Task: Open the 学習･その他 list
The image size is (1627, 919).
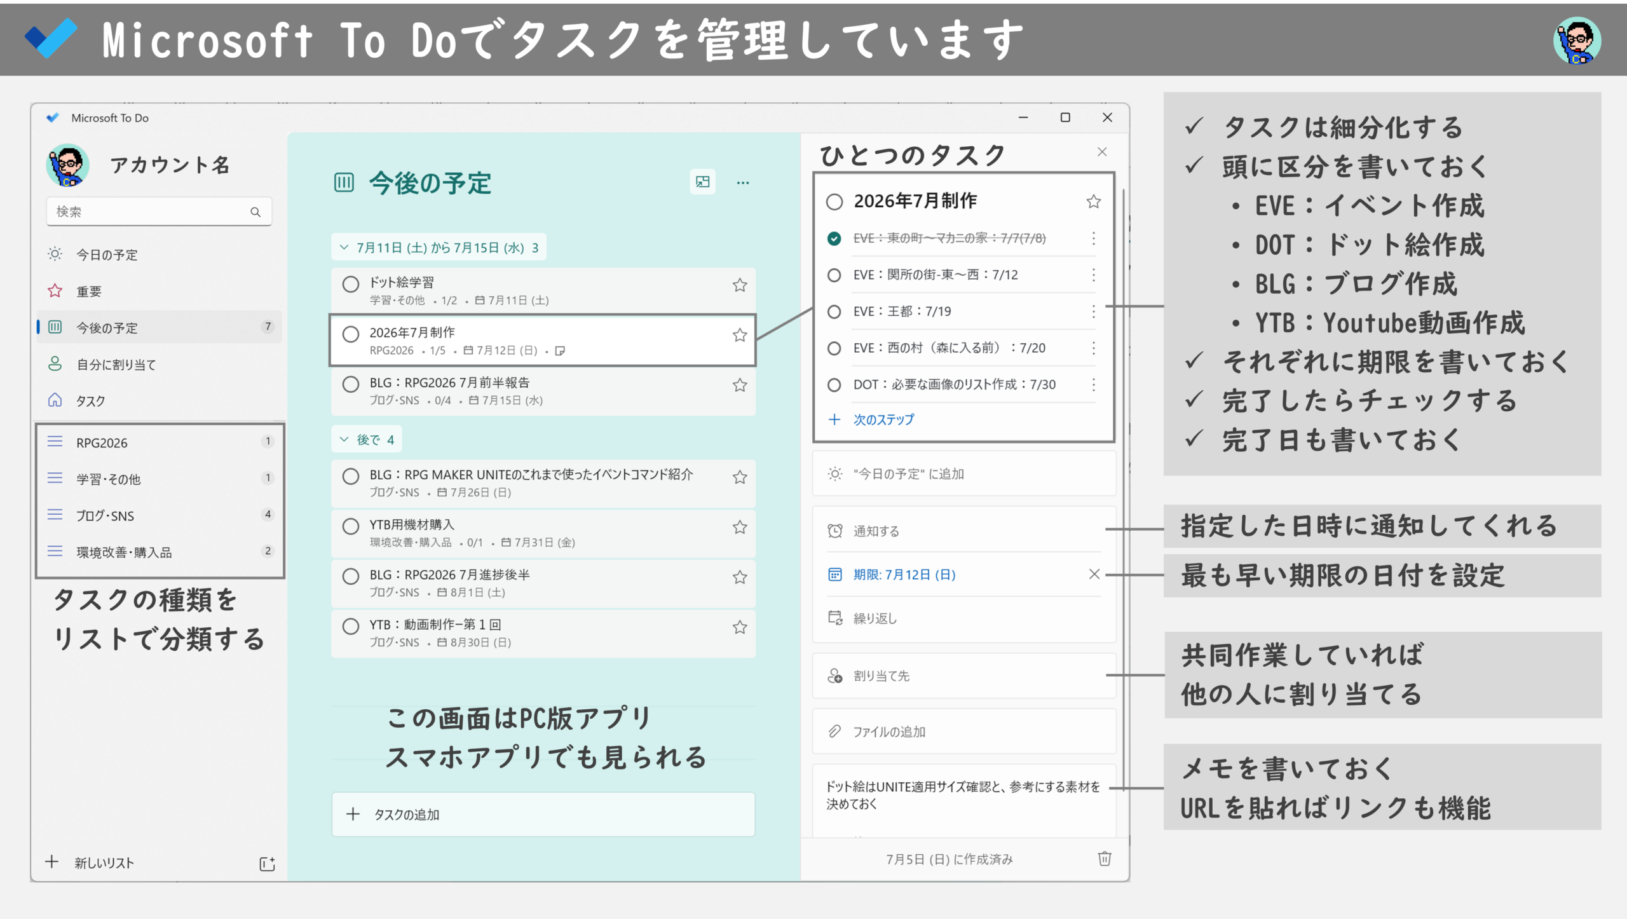Action: pos(159,479)
